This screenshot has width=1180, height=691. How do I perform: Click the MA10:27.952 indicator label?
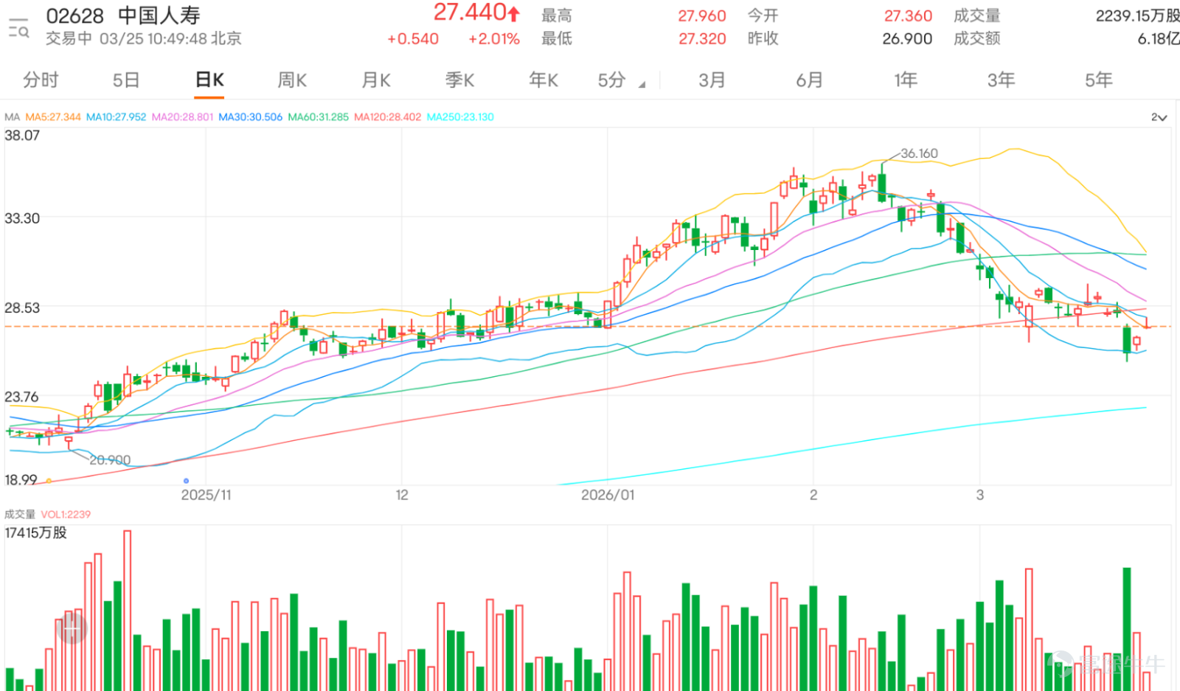click(117, 117)
